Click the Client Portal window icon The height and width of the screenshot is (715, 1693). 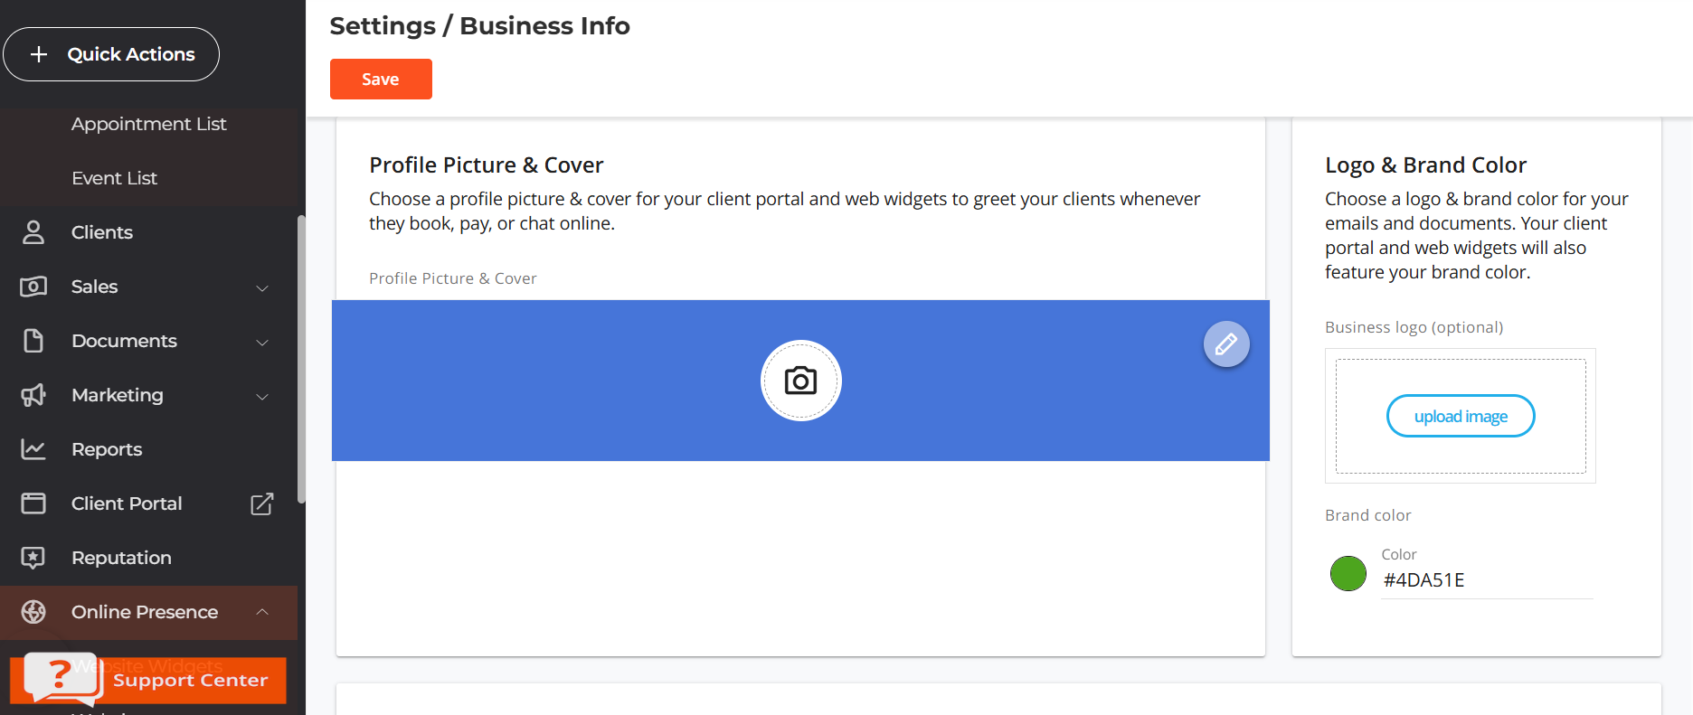point(33,503)
